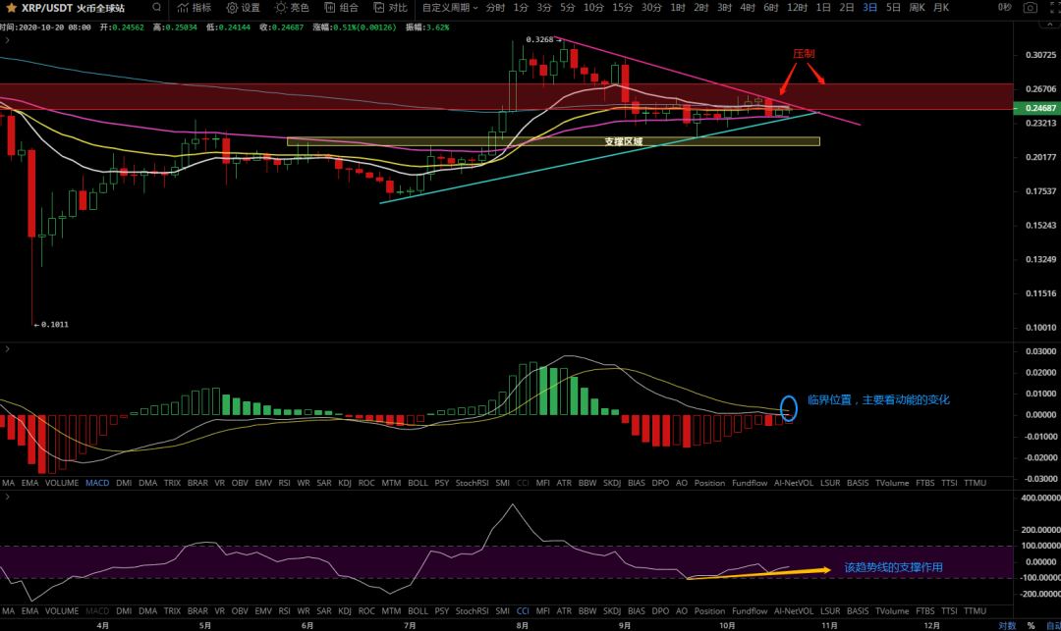Screen dimensions: 1061x631
Task: Switch to the 6时 interval
Action: tap(771, 8)
